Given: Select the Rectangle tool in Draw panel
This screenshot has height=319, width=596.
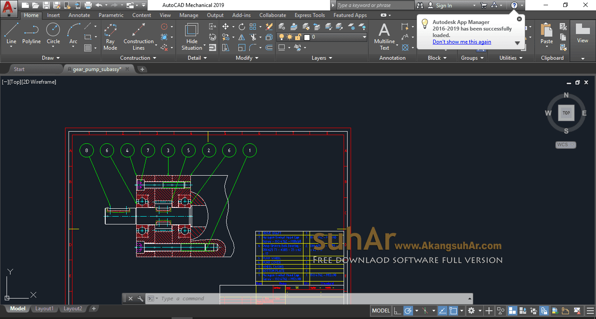Looking at the screenshot, I should click(88, 37).
